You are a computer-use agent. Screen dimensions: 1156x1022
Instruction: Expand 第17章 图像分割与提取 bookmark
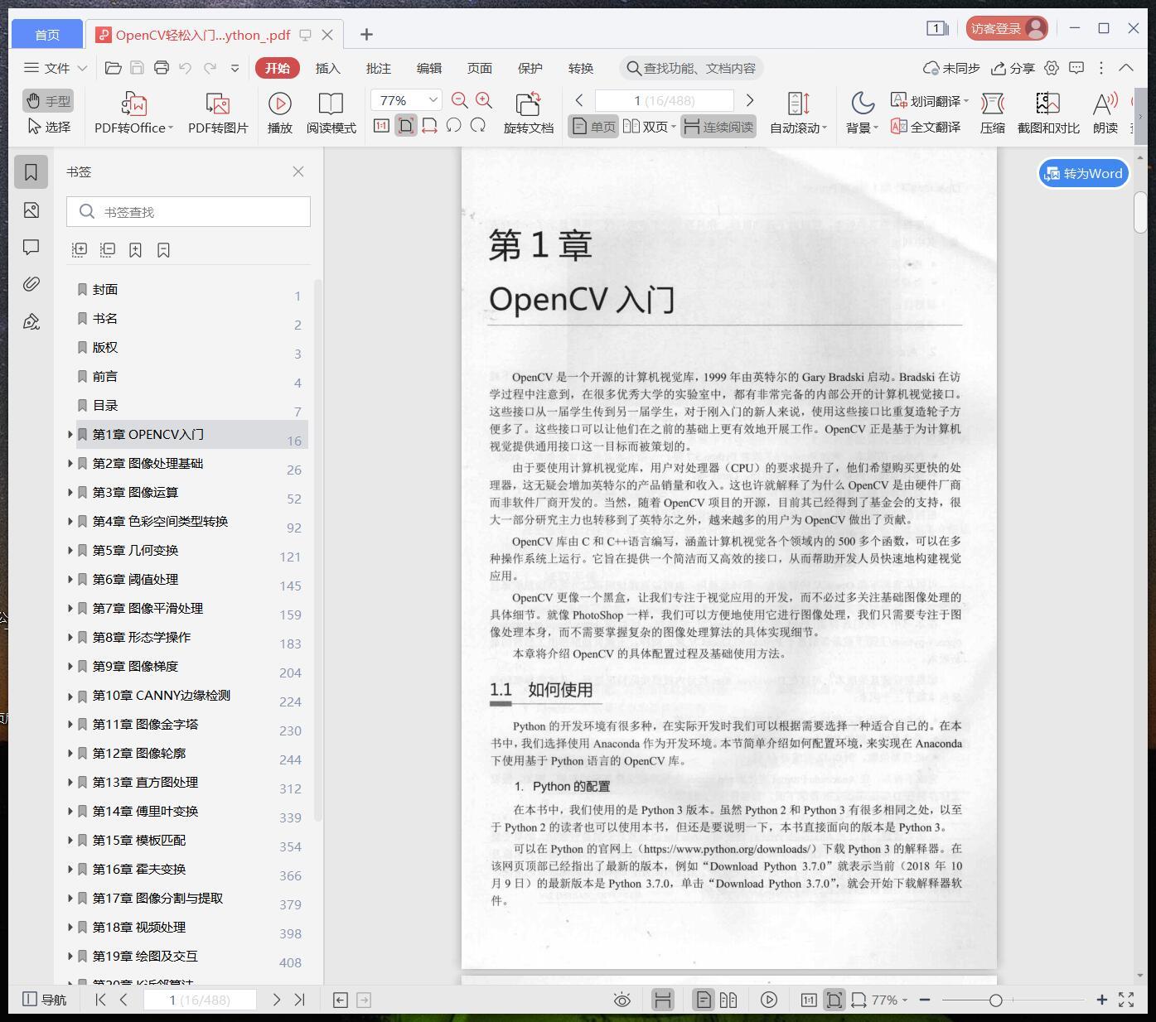click(x=70, y=899)
